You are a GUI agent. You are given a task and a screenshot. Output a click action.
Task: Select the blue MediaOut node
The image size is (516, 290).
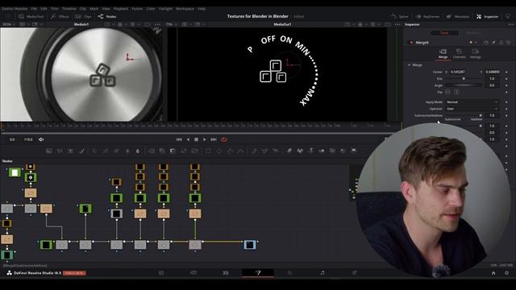250,245
